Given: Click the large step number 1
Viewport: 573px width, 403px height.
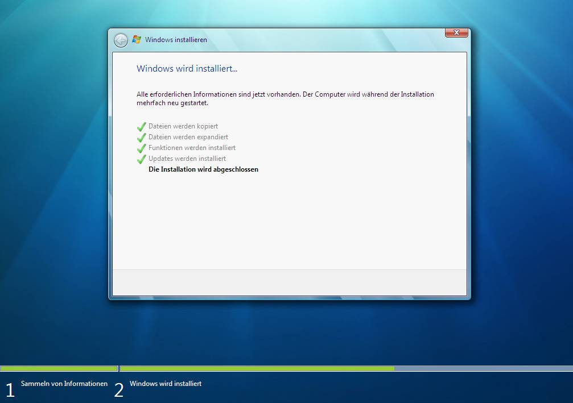Looking at the screenshot, I should (10, 390).
